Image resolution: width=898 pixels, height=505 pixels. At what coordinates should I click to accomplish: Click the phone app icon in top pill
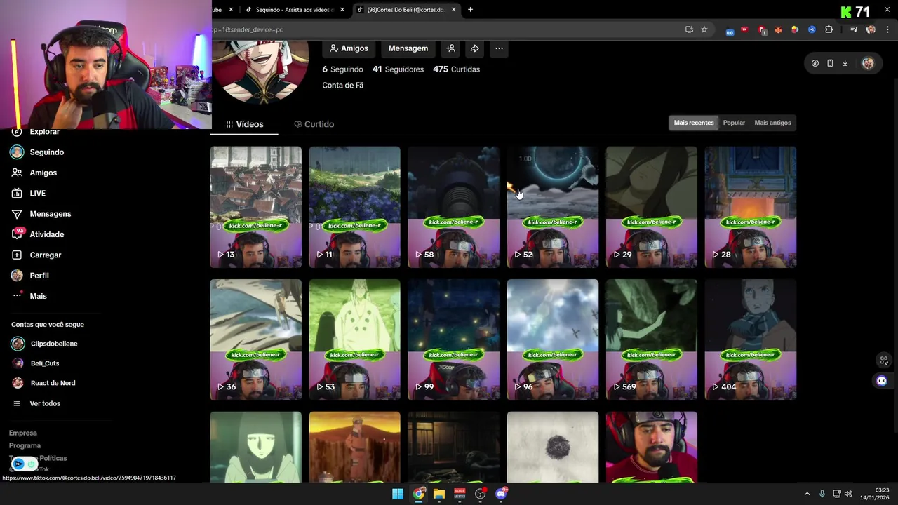pos(830,63)
